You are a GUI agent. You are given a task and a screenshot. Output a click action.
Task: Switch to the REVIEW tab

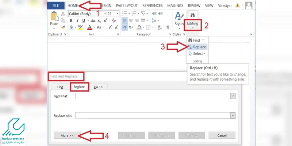point(194,5)
